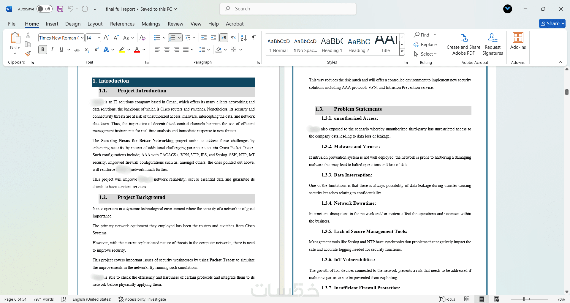Center align the text
Image resolution: width=570 pixels, height=303 pixels.
point(167,50)
